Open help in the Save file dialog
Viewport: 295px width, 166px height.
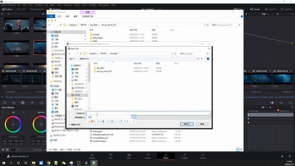tap(208, 59)
